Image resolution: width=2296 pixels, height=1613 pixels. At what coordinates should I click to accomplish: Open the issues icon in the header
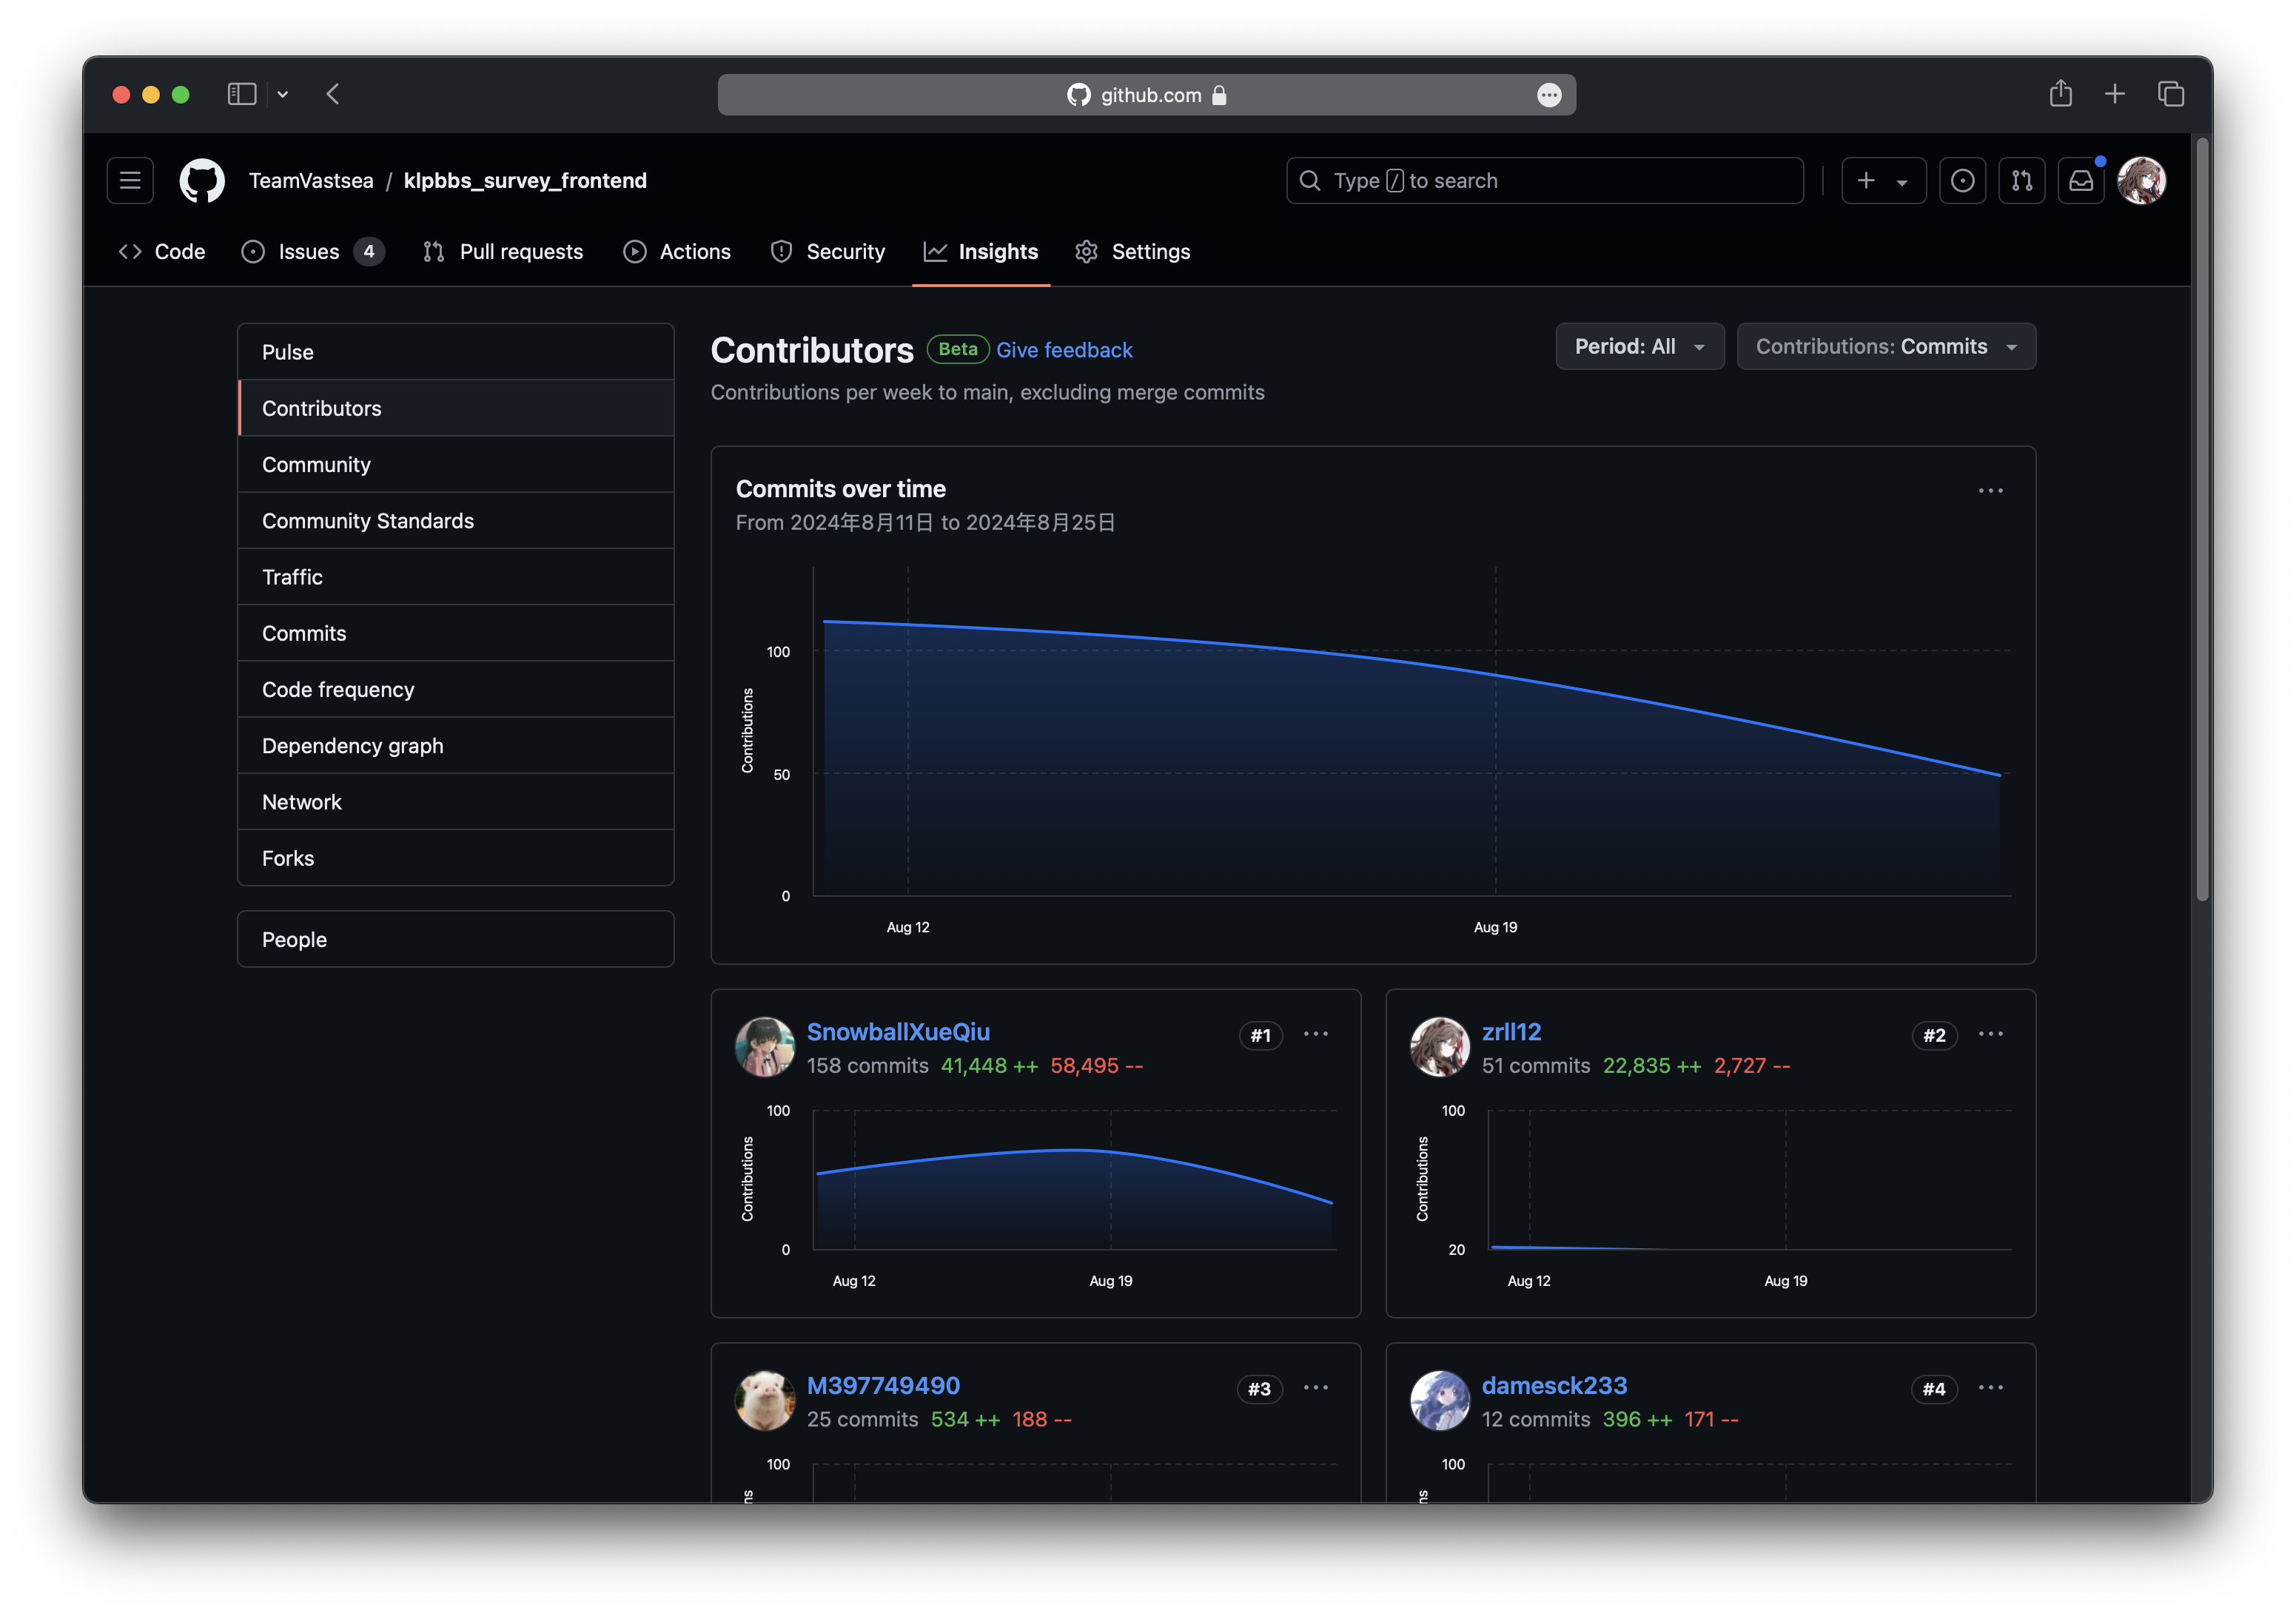pos(1962,181)
